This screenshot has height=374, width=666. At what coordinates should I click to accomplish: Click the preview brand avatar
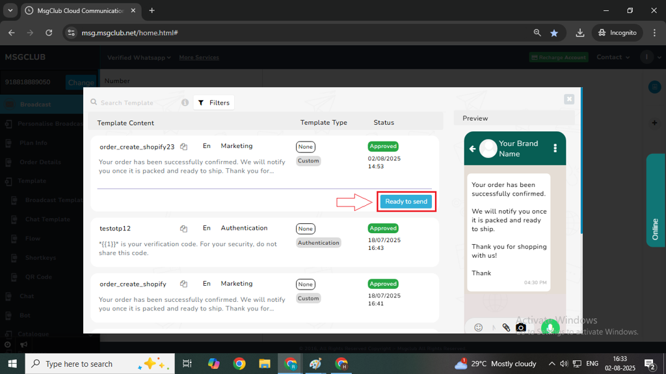tap(488, 149)
